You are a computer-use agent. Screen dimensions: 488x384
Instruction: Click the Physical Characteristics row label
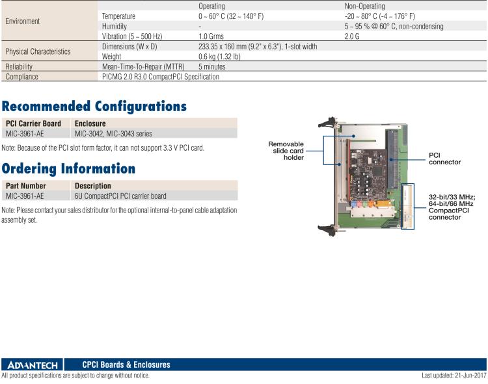coord(38,51)
